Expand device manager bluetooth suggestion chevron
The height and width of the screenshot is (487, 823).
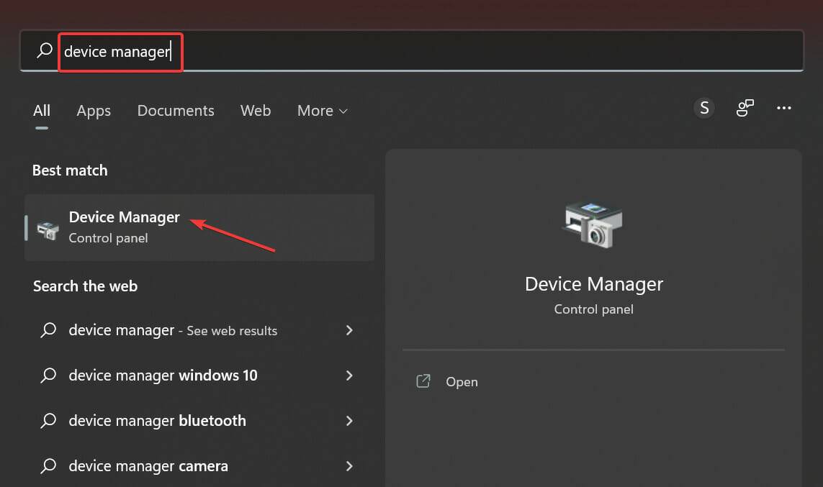click(349, 420)
